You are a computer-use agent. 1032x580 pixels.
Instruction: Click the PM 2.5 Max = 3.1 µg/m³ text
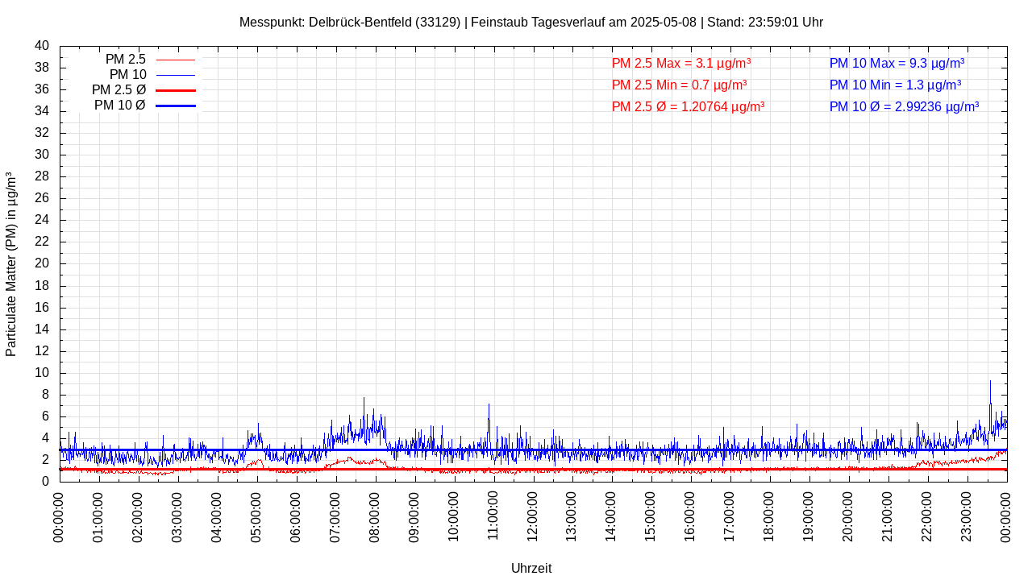coord(681,64)
